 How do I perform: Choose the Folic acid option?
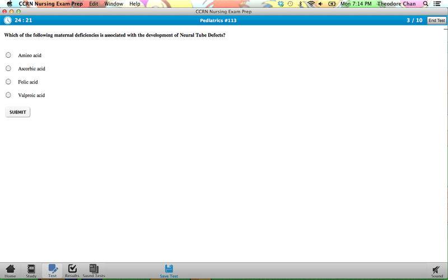8,82
